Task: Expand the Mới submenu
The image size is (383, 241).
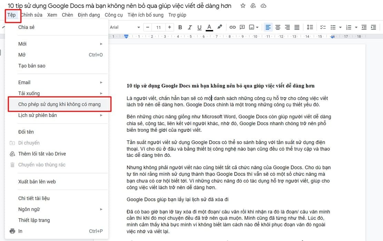Action: coord(57,44)
